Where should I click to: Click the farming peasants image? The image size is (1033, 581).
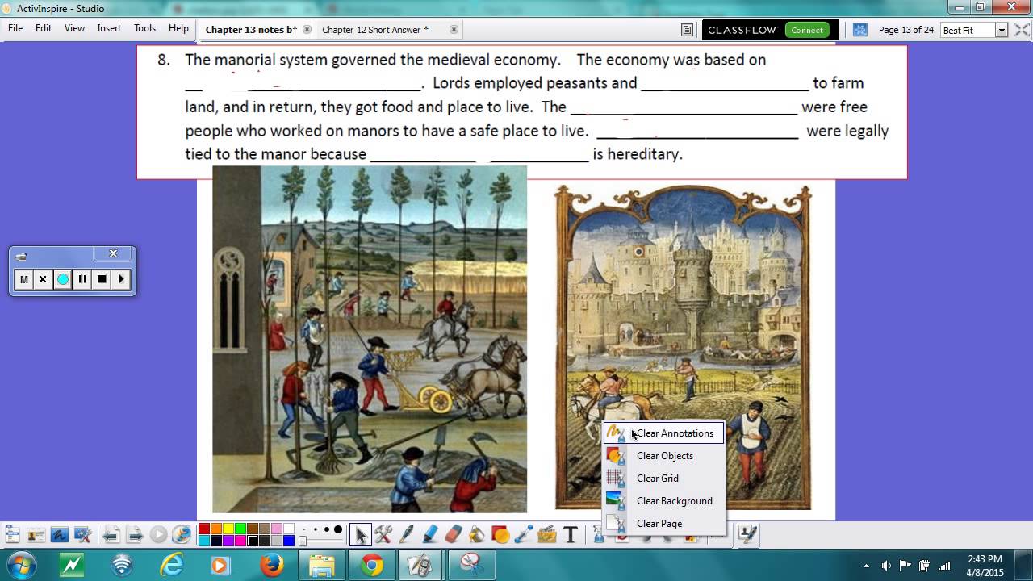point(370,340)
